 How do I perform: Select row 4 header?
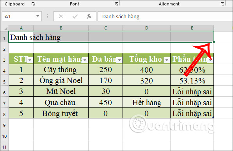coord(4,69)
